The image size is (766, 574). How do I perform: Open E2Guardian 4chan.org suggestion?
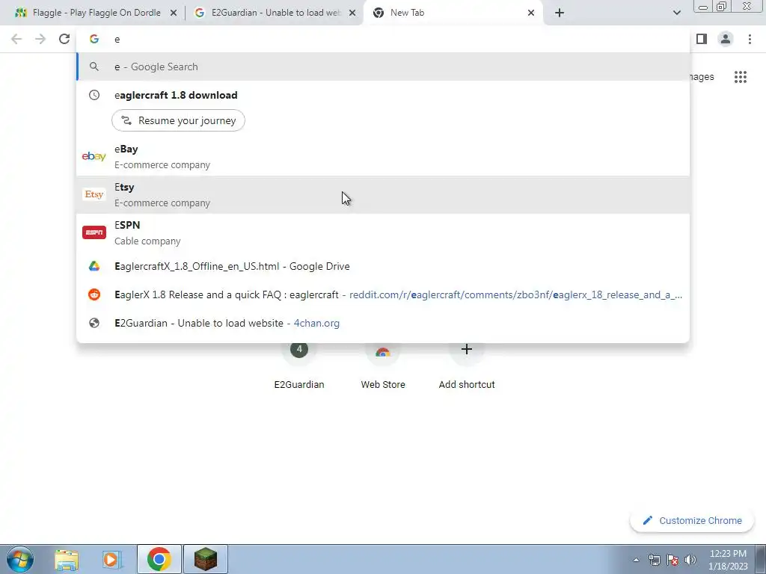pyautogui.click(x=383, y=323)
